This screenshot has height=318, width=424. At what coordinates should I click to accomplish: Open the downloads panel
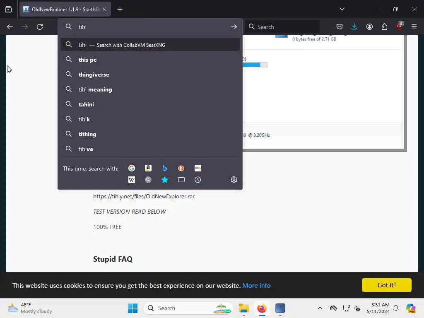click(x=354, y=26)
